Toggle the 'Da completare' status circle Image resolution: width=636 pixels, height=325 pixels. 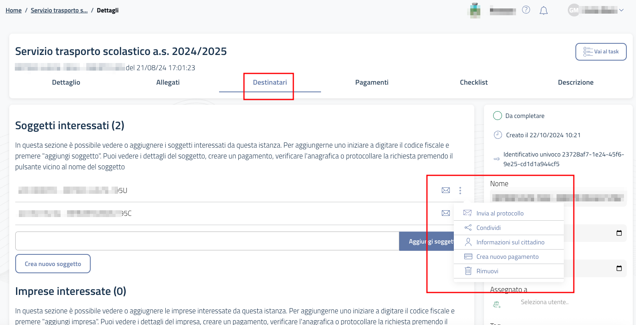click(x=497, y=116)
